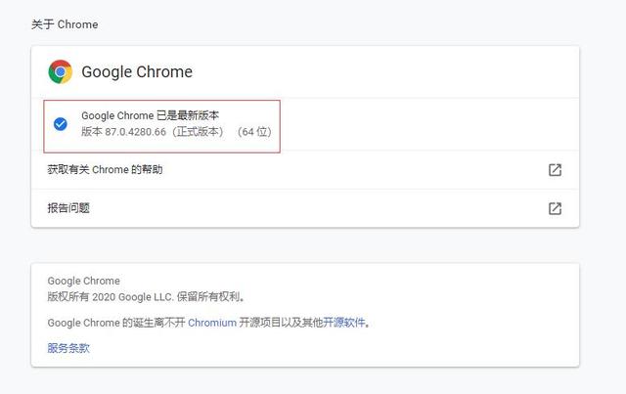The image size is (626, 394).
Task: Click the external link icon for Chrome help
Action: click(555, 170)
